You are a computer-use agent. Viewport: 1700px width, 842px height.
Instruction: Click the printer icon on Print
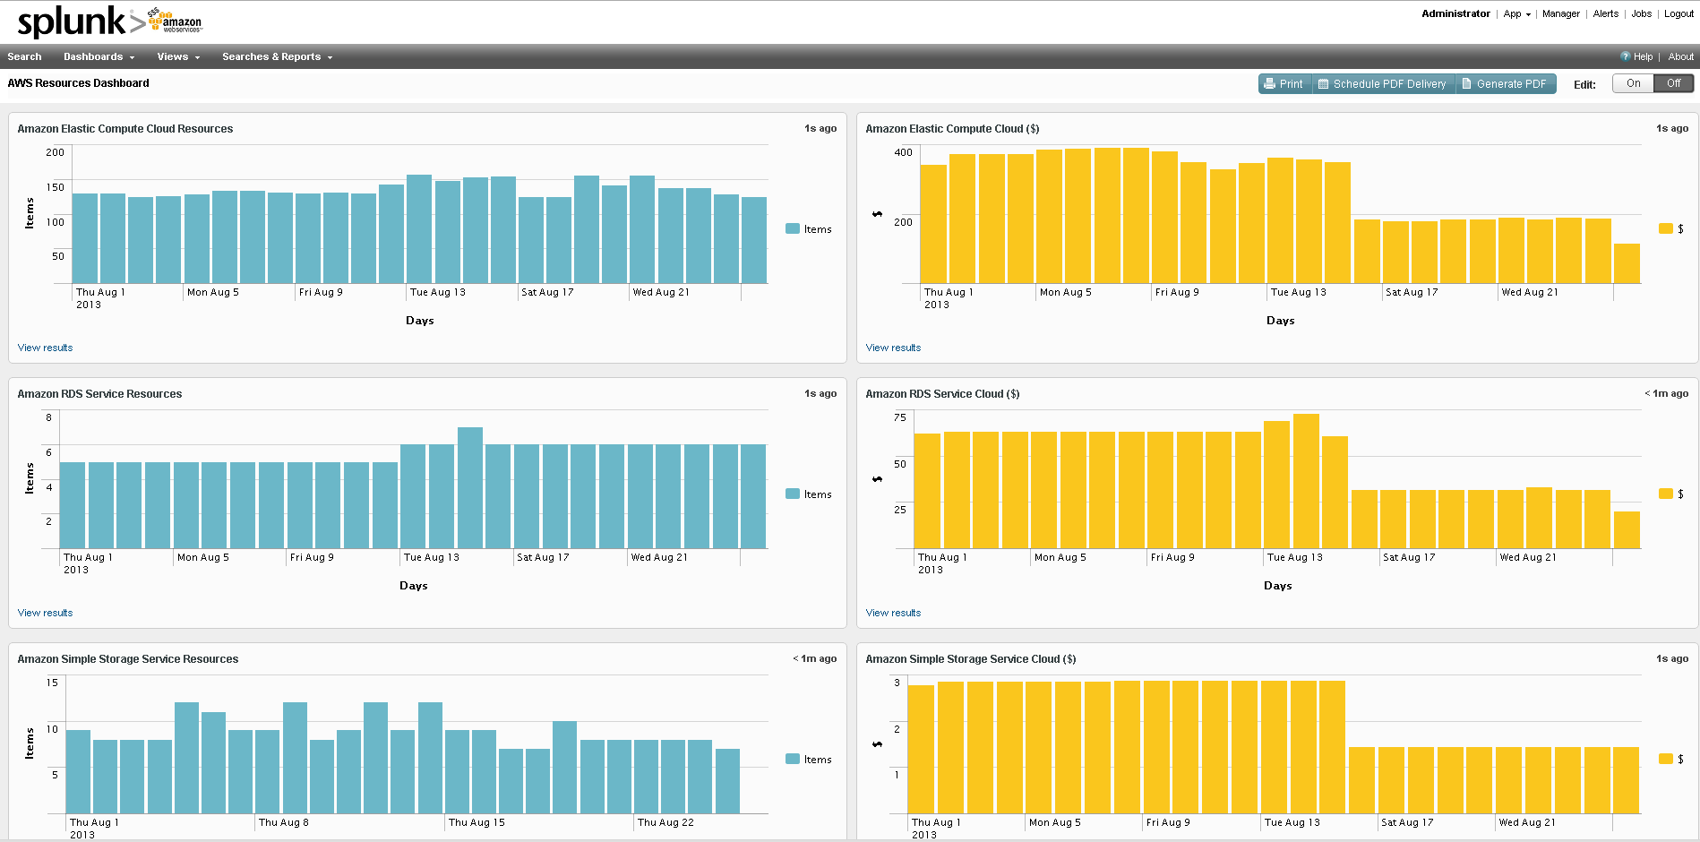click(x=1269, y=84)
